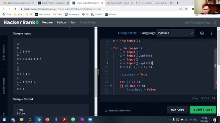Reload the page with the browser refresh icon
The height and width of the screenshot is (123, 220).
(15, 9)
